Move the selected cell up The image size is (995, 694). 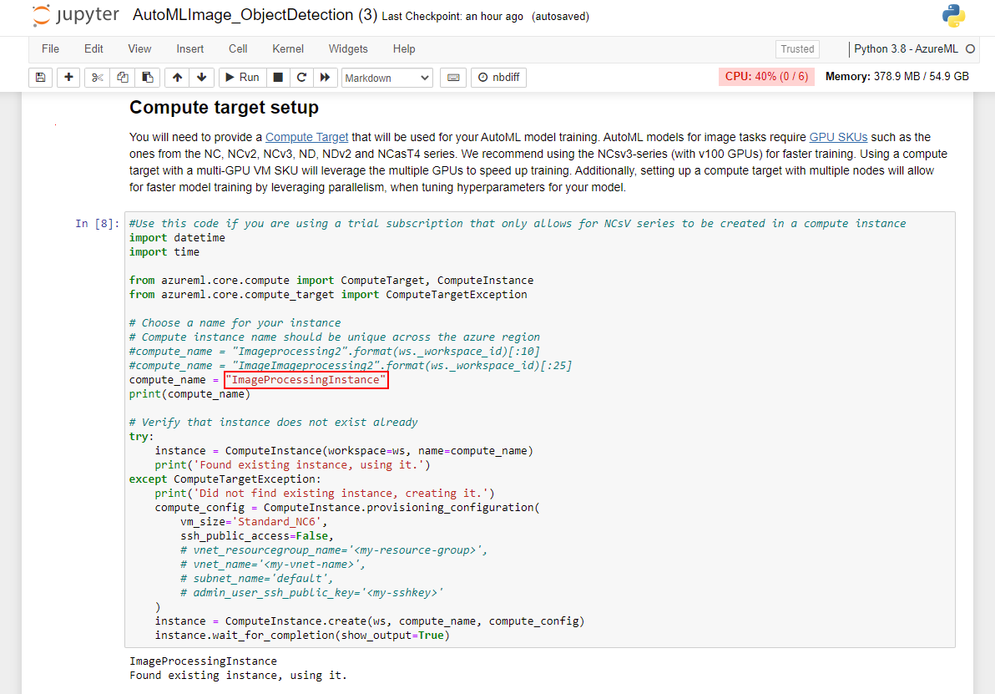pyautogui.click(x=176, y=77)
